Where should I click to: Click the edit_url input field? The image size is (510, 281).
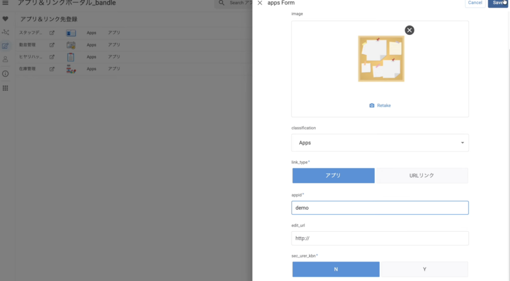coord(380,238)
